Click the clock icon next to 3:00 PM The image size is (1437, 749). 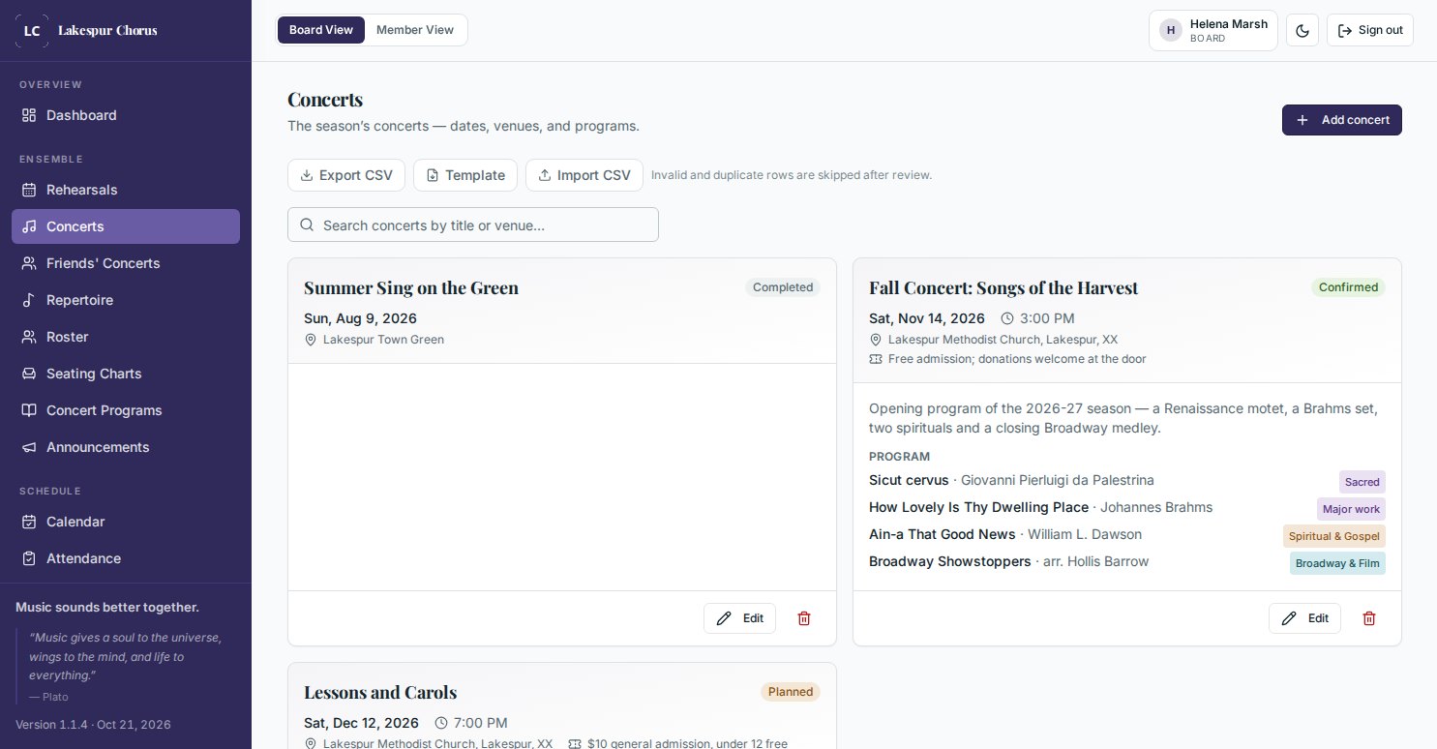(x=1007, y=318)
